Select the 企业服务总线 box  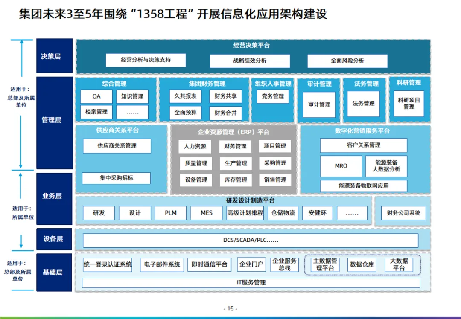[x=284, y=265]
